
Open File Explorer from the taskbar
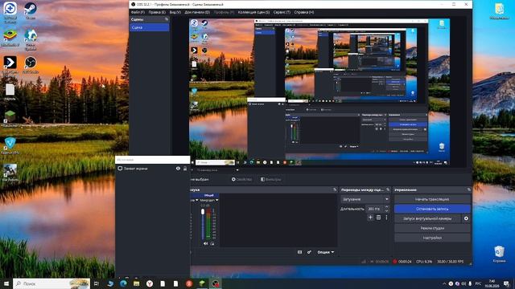136,283
